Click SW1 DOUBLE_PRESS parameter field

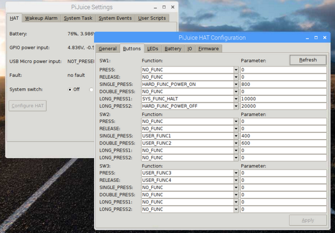[x=284, y=92]
